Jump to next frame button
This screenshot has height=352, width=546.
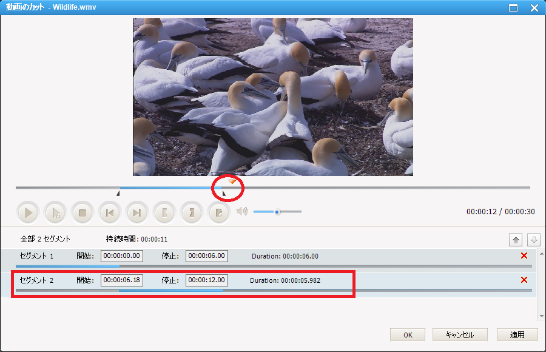pyautogui.click(x=137, y=212)
